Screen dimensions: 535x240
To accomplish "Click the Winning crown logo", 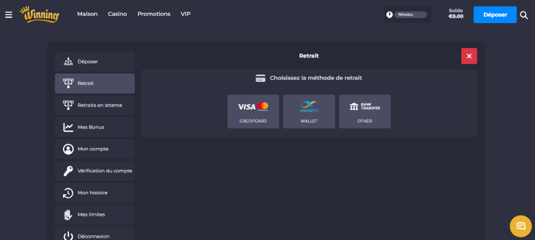I will [40, 15].
